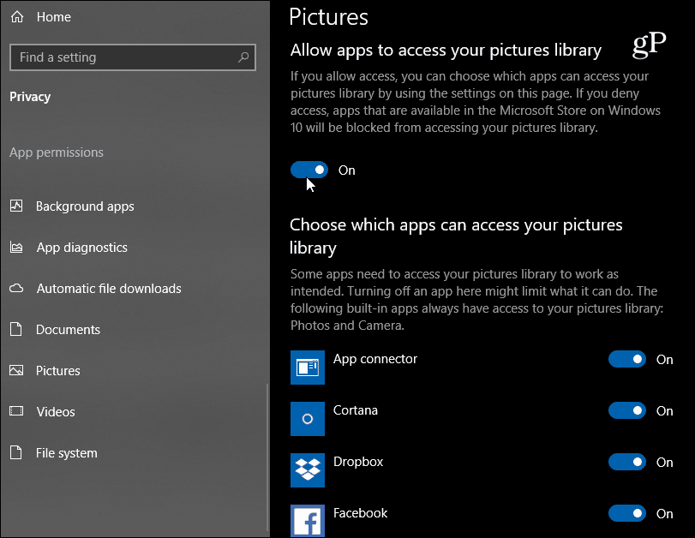Click the Cortana circle icon
Screen dimensions: 695x538
click(307, 418)
